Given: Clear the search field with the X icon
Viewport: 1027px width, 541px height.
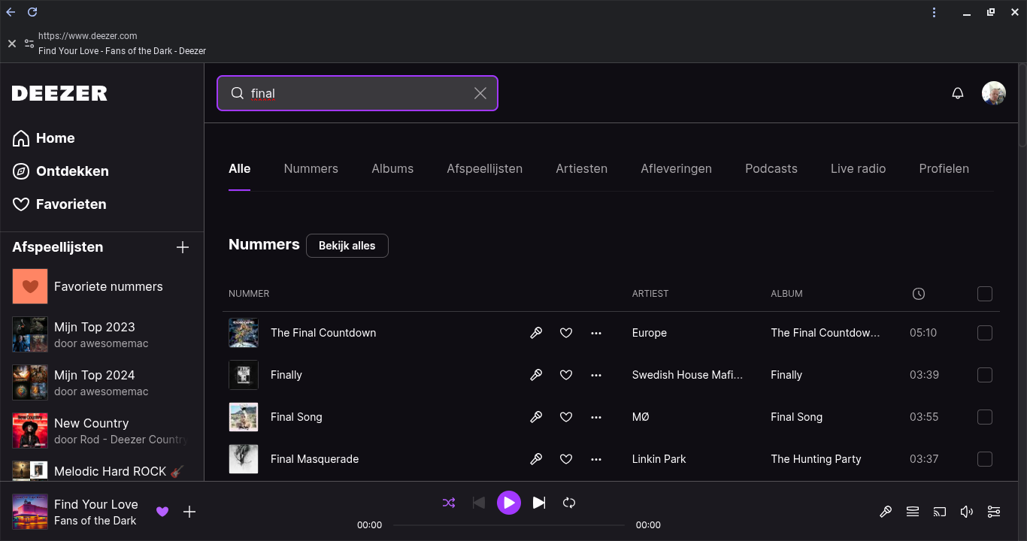Looking at the screenshot, I should pos(480,93).
